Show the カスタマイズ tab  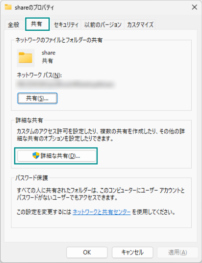tap(140, 25)
